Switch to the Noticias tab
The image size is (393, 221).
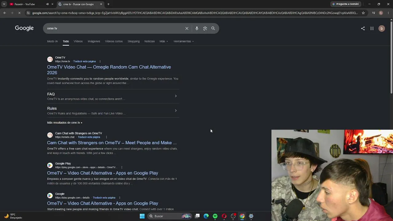[150, 41]
